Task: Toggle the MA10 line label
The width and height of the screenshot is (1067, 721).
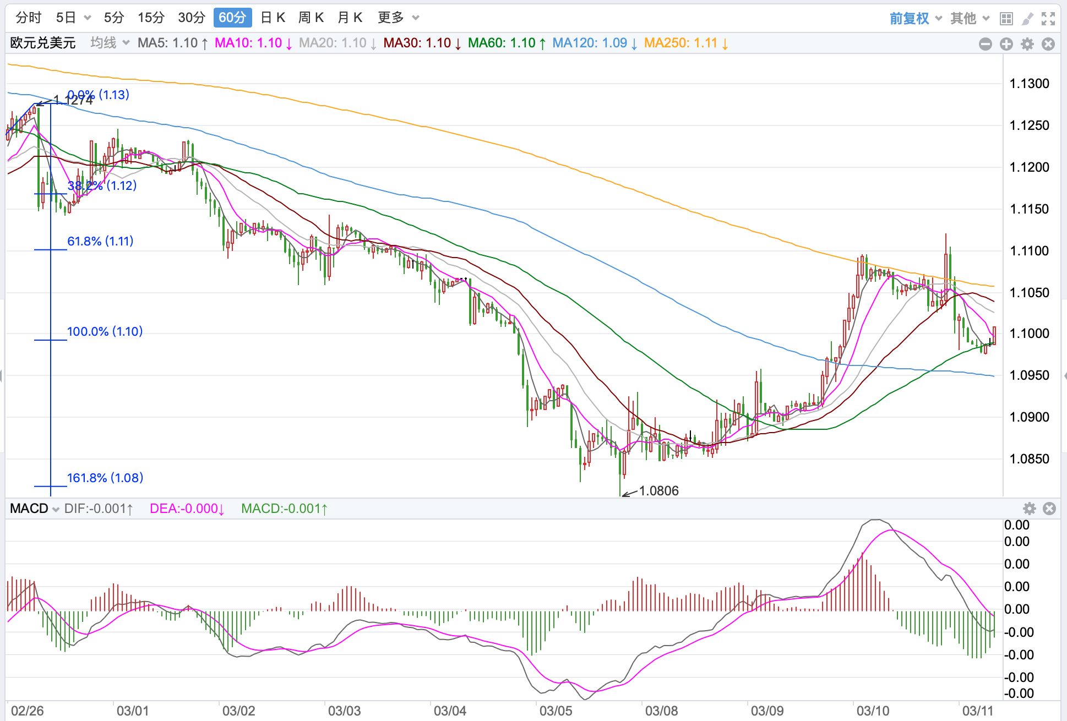Action: pyautogui.click(x=253, y=43)
